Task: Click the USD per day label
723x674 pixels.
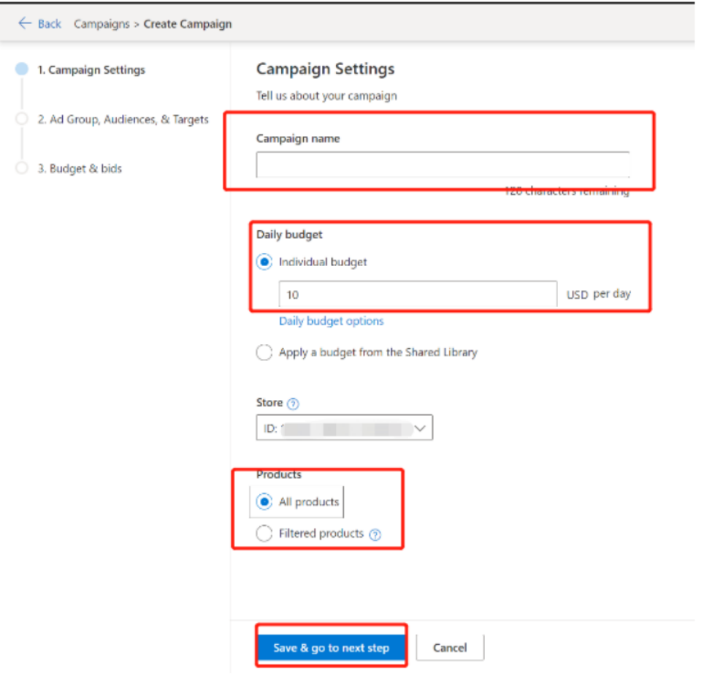Action: 599,294
